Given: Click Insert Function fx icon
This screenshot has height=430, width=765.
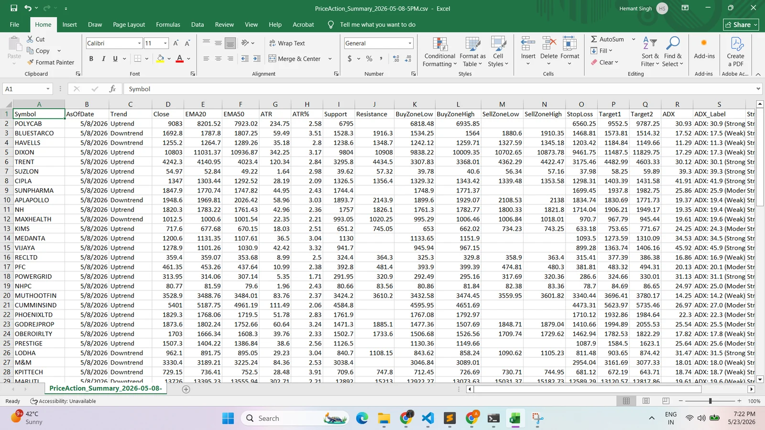Looking at the screenshot, I should coord(112,89).
